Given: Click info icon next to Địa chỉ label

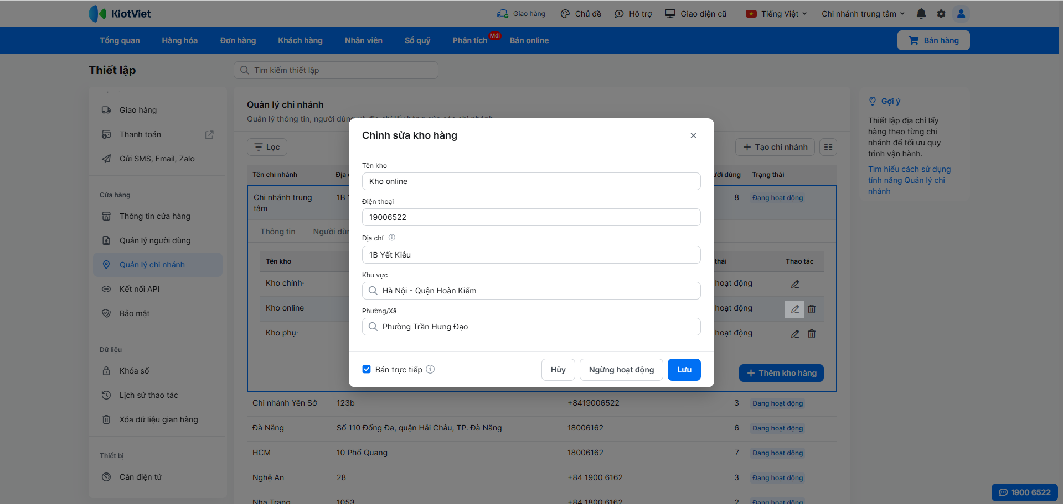Looking at the screenshot, I should tap(392, 238).
